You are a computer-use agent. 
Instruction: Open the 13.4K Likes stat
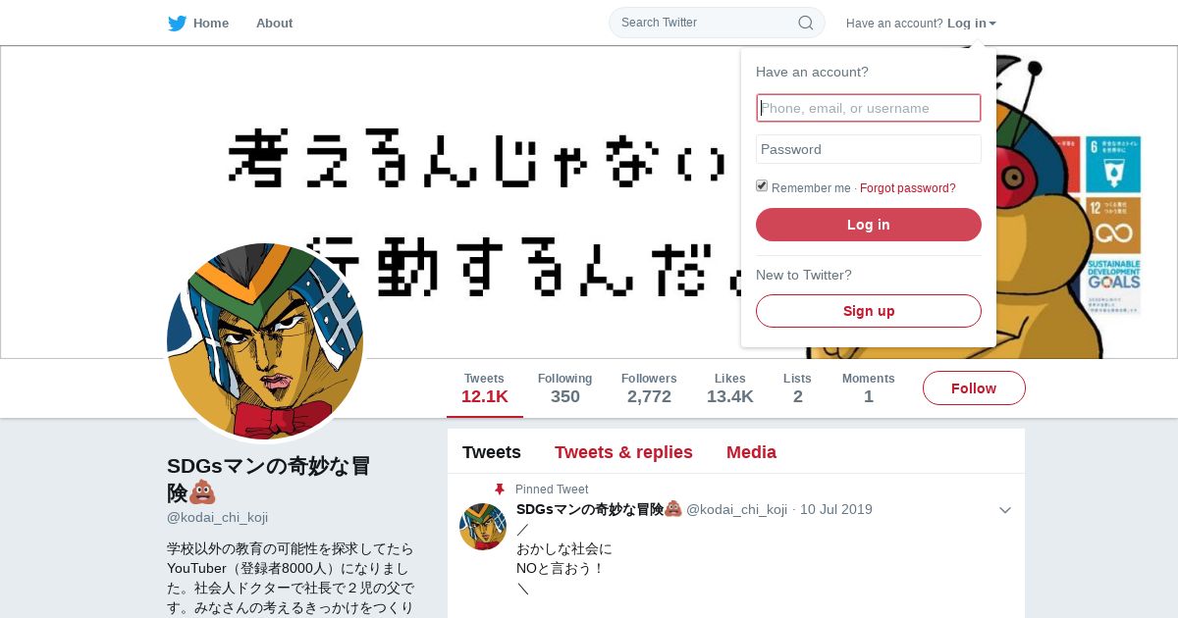coord(730,388)
